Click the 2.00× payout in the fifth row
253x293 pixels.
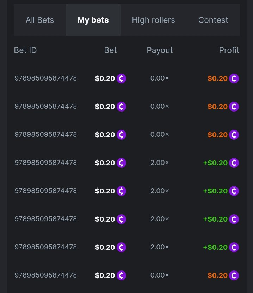pyautogui.click(x=160, y=191)
